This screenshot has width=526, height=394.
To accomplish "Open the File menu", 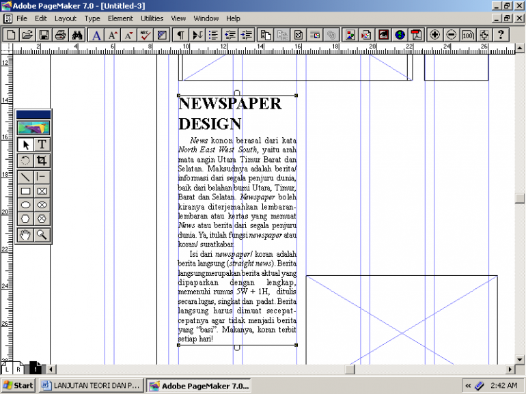I will [x=22, y=18].
